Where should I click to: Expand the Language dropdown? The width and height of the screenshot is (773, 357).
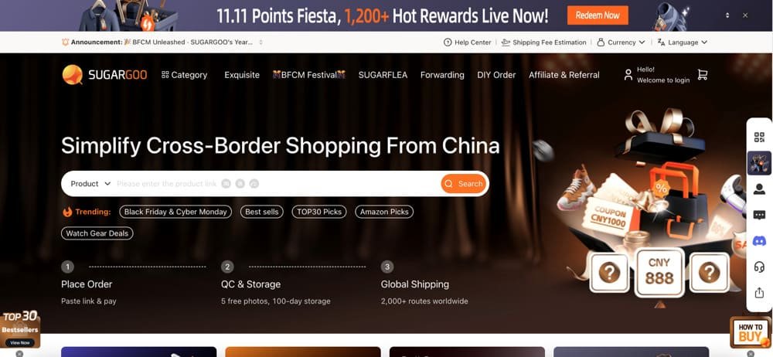(x=683, y=42)
